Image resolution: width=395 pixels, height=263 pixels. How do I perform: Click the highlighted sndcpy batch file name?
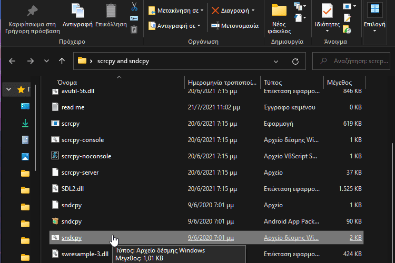point(72,238)
